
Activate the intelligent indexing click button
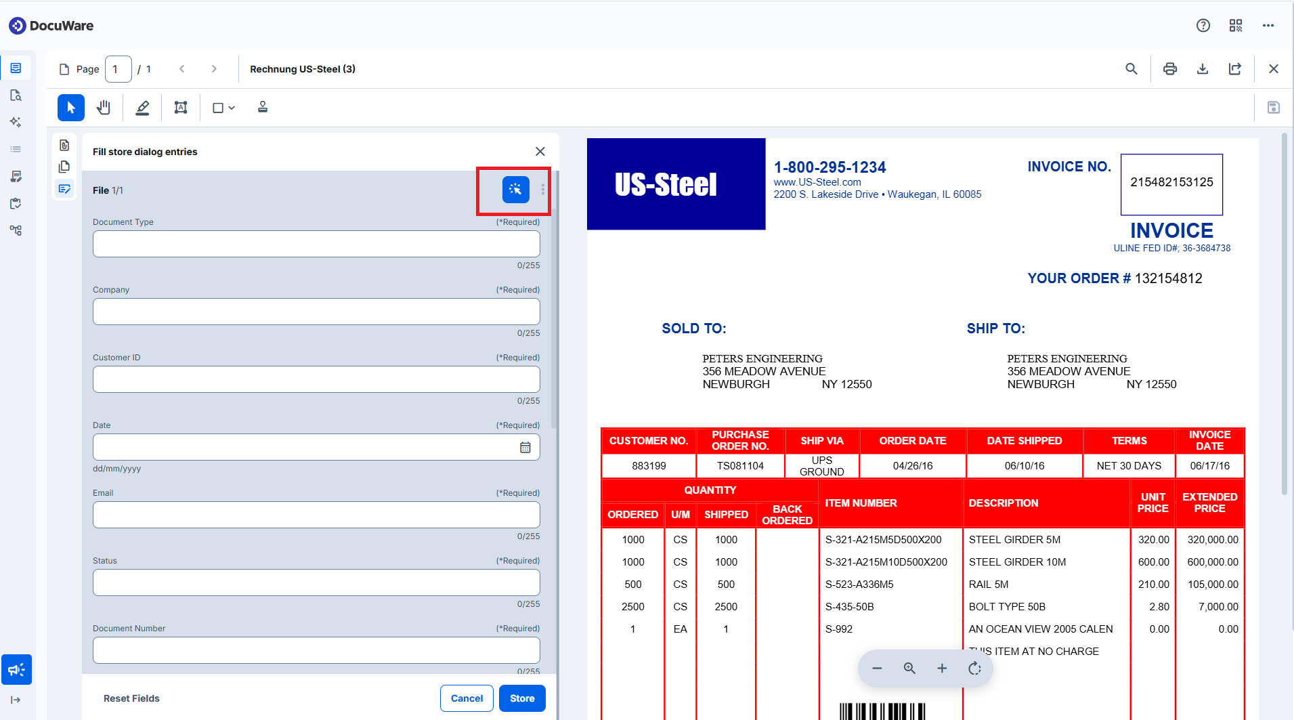pos(516,190)
